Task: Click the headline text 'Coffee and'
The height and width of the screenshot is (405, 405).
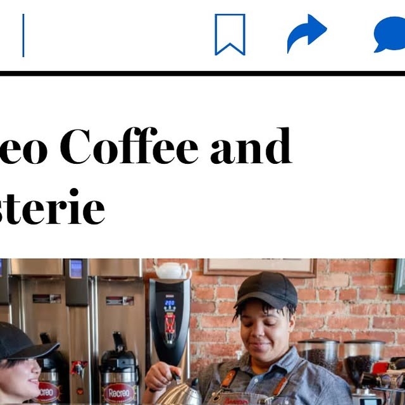Action: 176,146
